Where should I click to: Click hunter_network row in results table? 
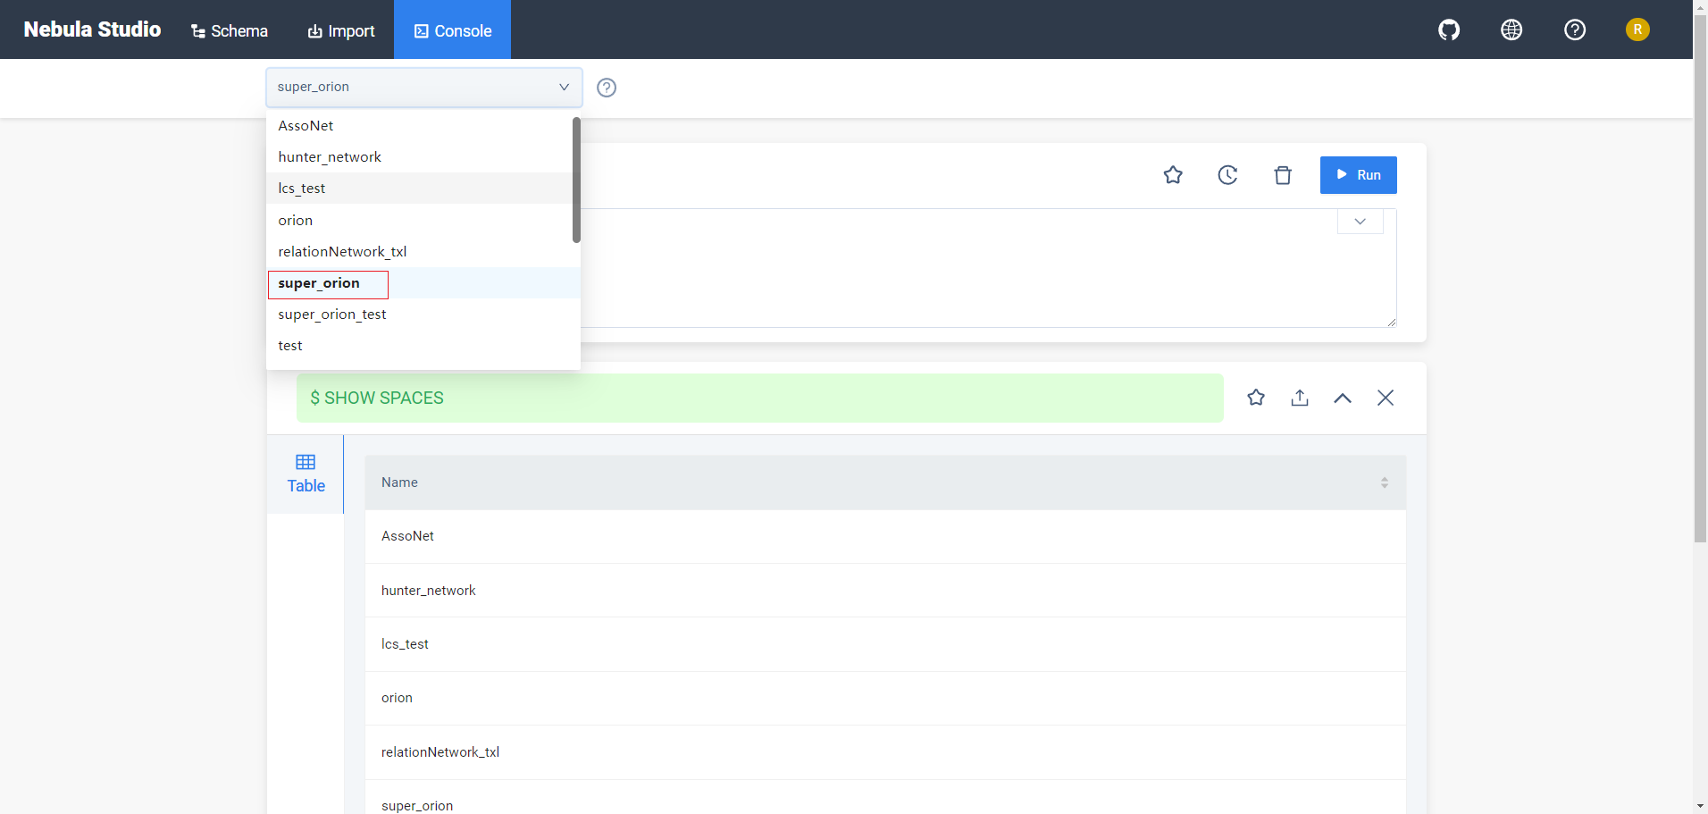(885, 591)
